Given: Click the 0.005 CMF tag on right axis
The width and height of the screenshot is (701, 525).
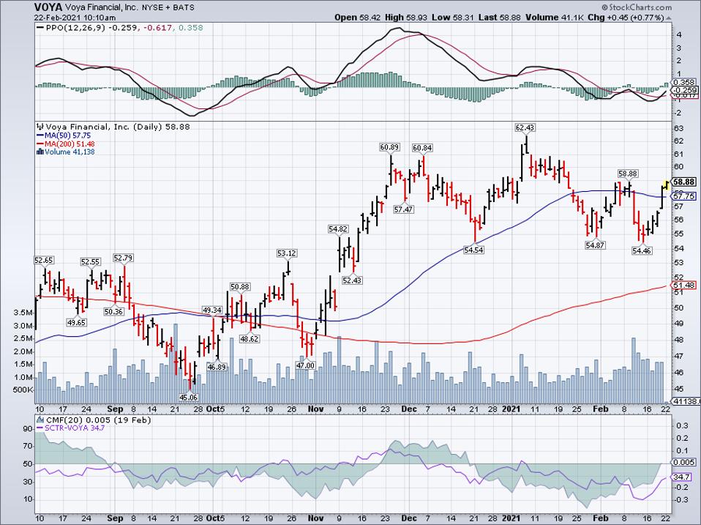Looking at the screenshot, I should 683,462.
